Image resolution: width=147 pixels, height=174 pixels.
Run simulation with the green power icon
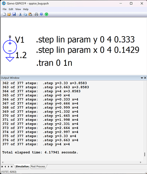coord(46,14)
